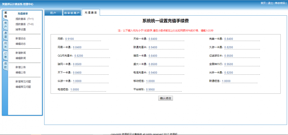Focus the 天下一卡通 rate input

91,73
